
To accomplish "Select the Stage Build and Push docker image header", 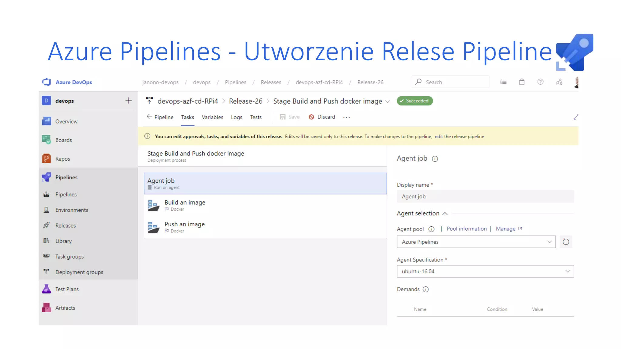I will pyautogui.click(x=263, y=156).
